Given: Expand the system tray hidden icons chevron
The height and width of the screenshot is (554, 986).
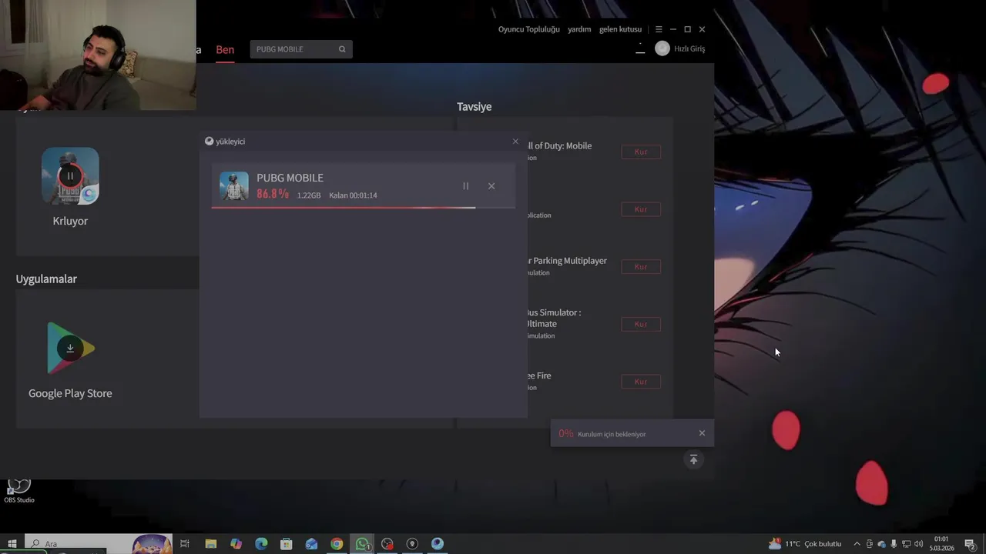Looking at the screenshot, I should (x=857, y=544).
